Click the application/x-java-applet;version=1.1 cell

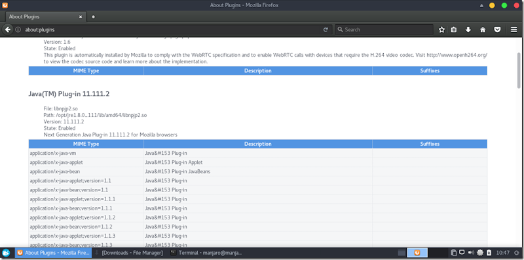(x=86, y=181)
